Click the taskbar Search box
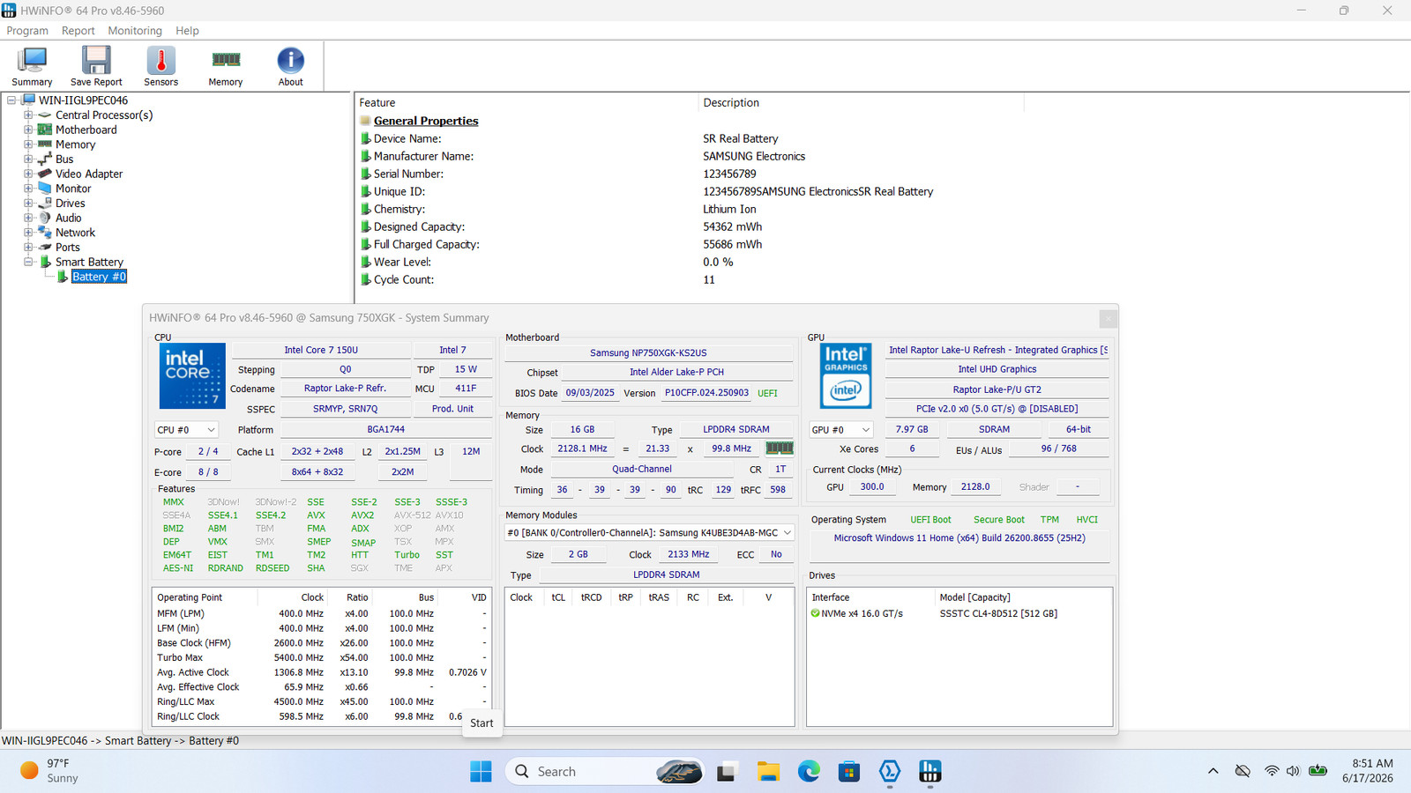This screenshot has height=793, width=1411. click(605, 772)
